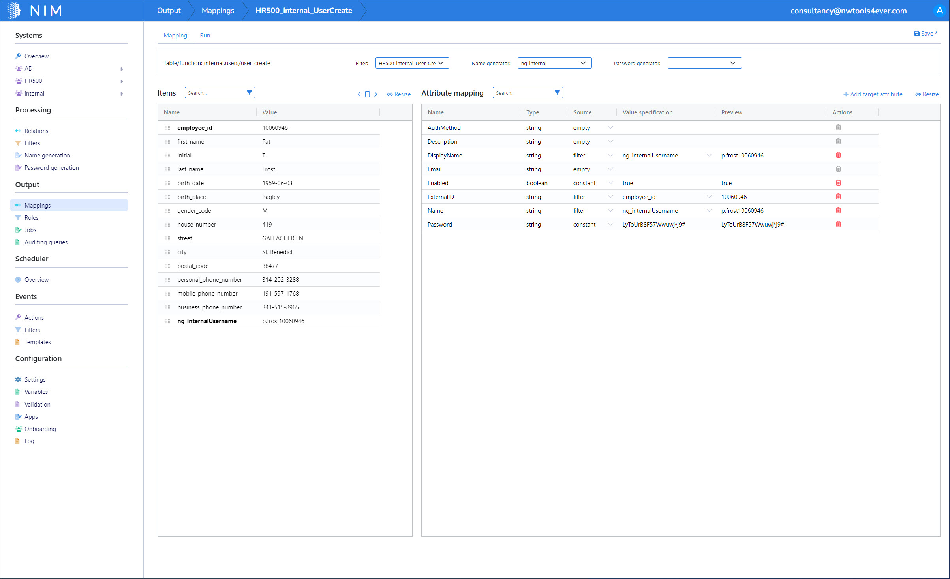The width and height of the screenshot is (950, 579).
Task: Delete the Enabled attribute row
Action: coord(838,183)
